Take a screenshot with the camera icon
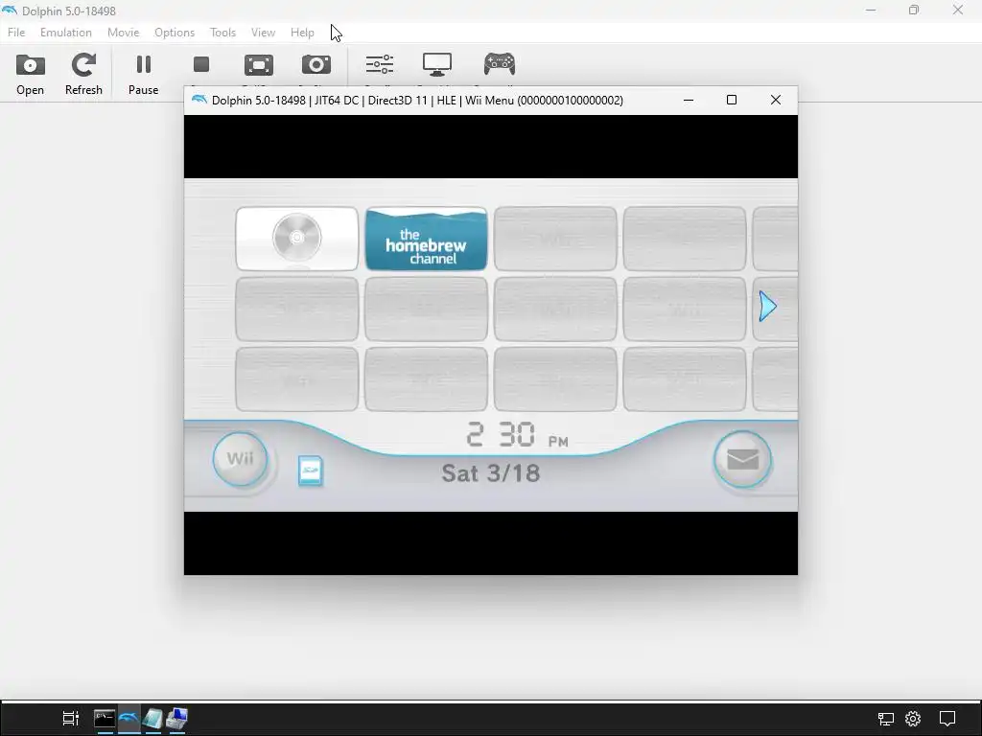982x736 pixels. pyautogui.click(x=316, y=64)
